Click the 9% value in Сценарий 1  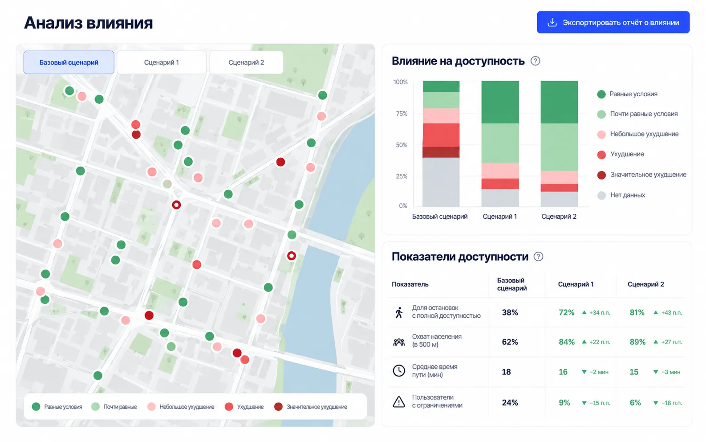564,403
